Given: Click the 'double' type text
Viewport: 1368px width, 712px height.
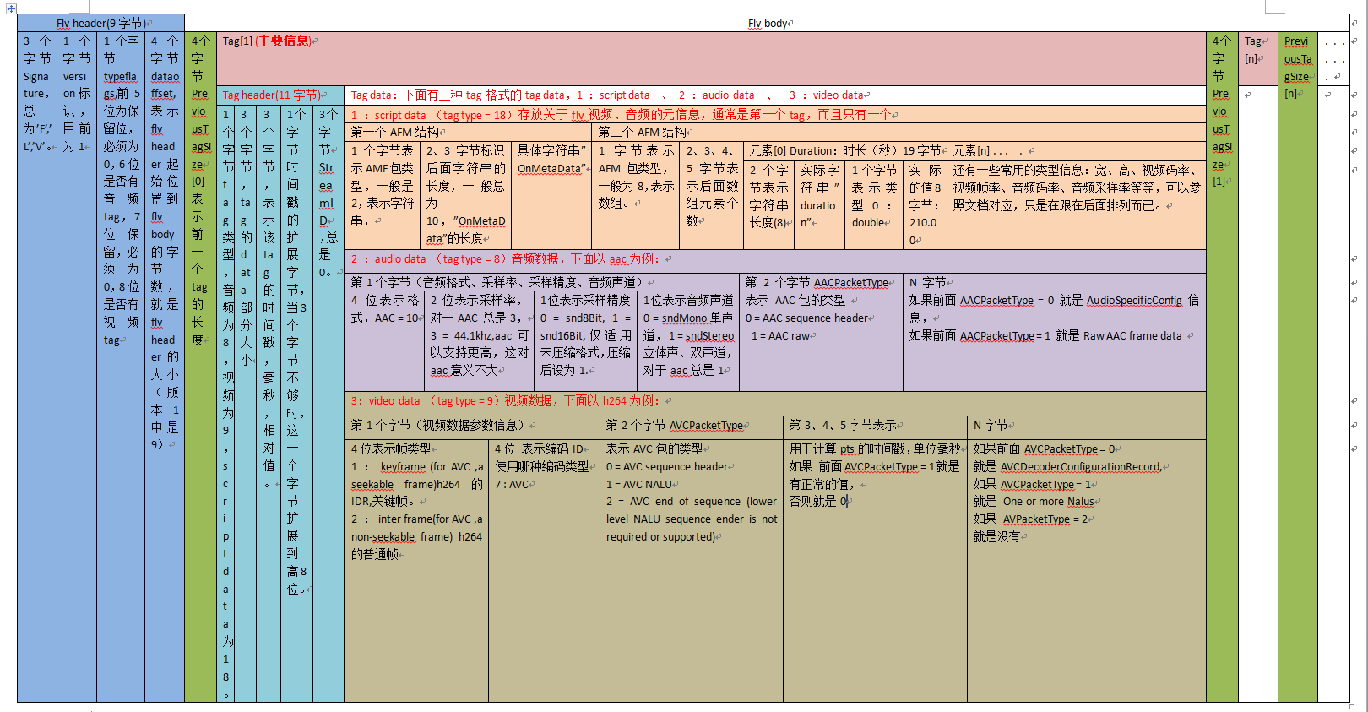Looking at the screenshot, I should click(x=868, y=223).
